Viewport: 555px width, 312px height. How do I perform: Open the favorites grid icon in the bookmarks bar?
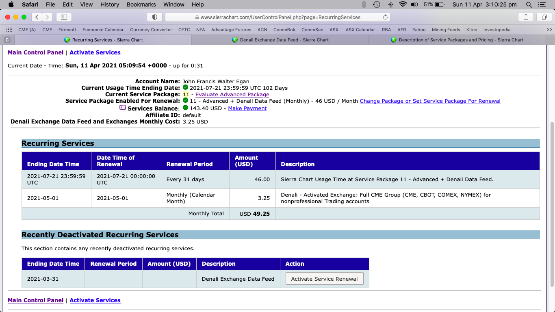pyautogui.click(x=9, y=30)
